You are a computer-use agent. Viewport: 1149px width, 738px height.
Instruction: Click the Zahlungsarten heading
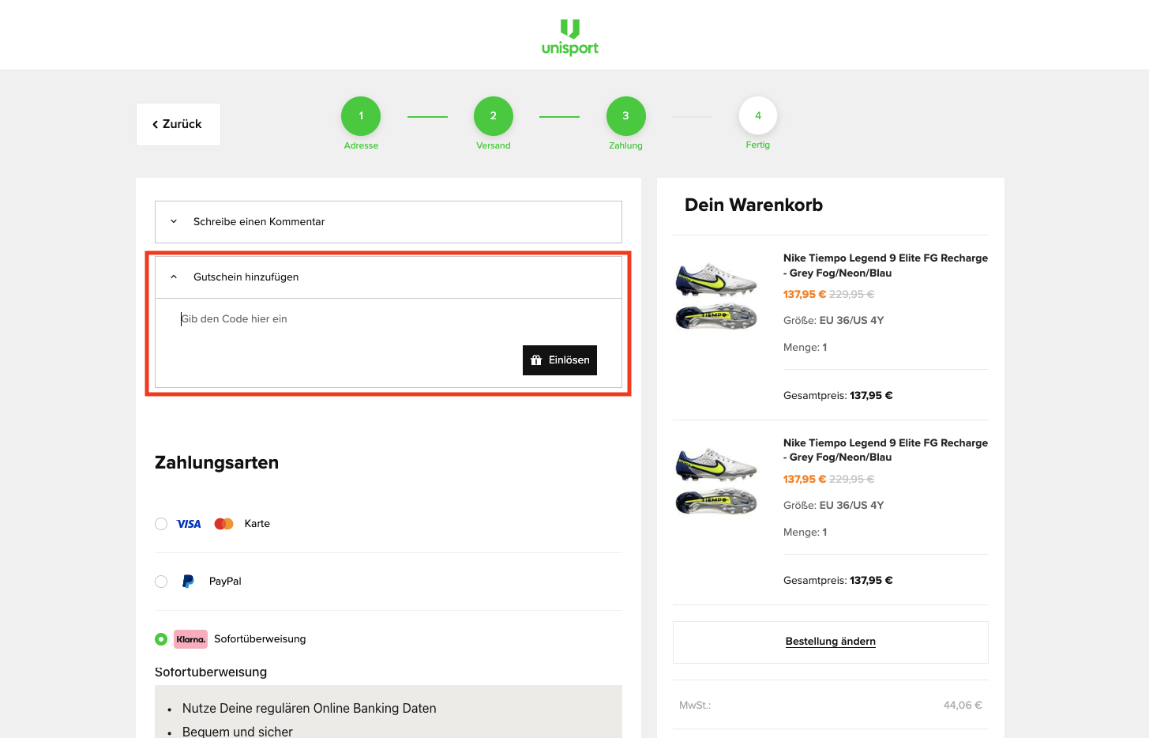pos(216,463)
